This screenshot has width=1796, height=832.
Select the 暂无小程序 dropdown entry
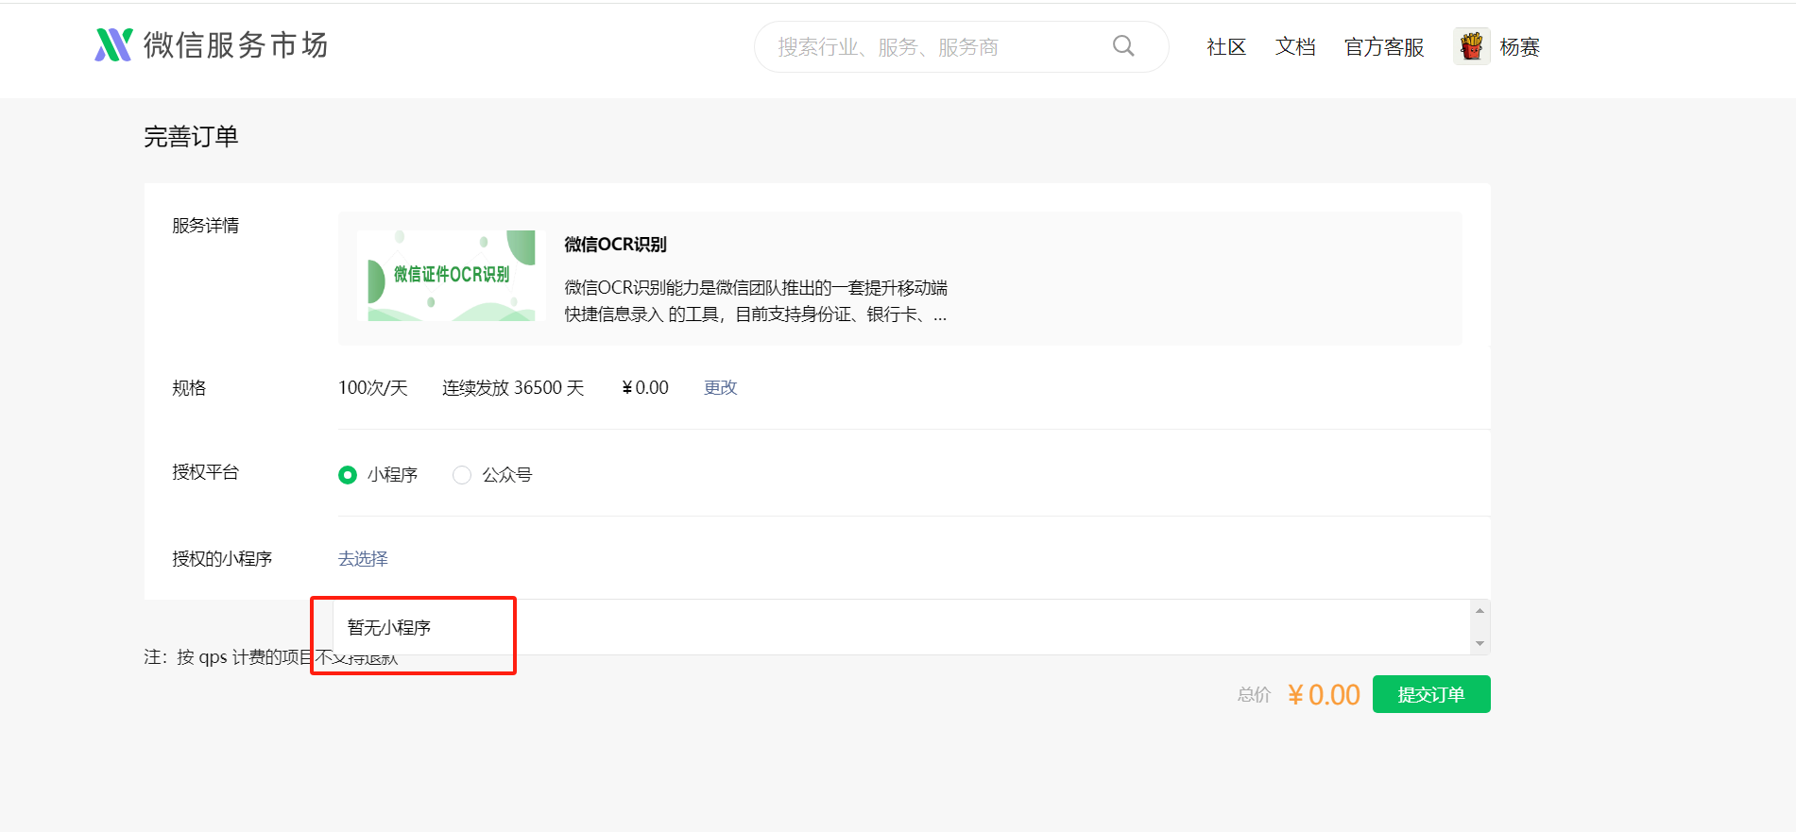[902, 627]
